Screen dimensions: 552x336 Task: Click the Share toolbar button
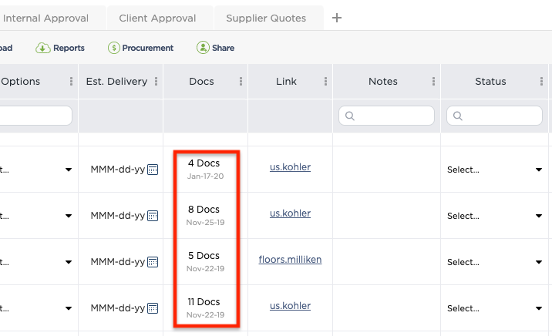(215, 48)
